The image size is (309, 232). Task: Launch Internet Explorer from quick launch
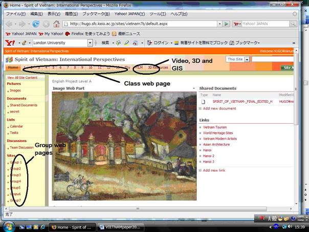42,227
